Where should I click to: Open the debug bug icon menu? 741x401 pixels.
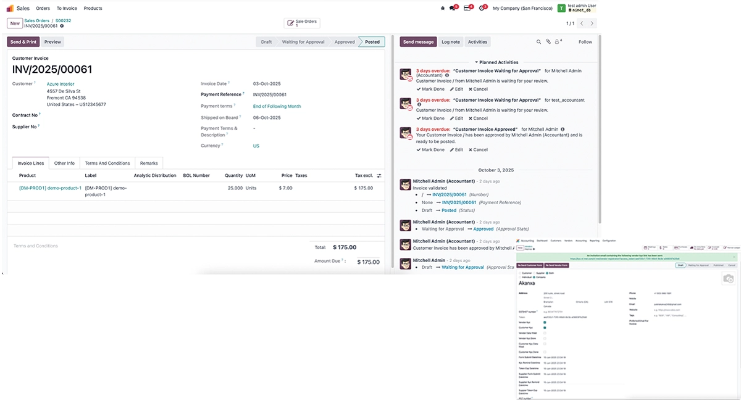[442, 9]
